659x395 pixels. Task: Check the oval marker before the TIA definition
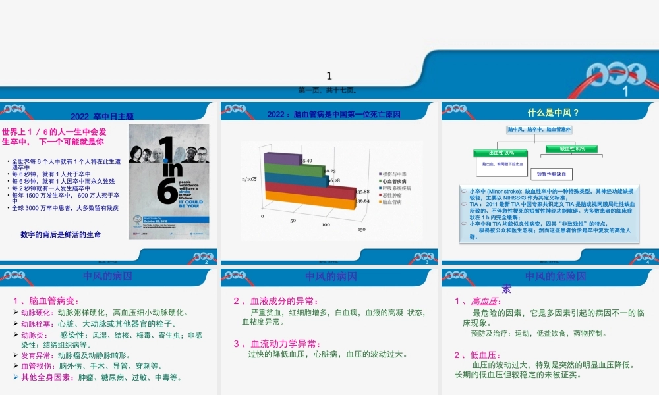click(464, 205)
